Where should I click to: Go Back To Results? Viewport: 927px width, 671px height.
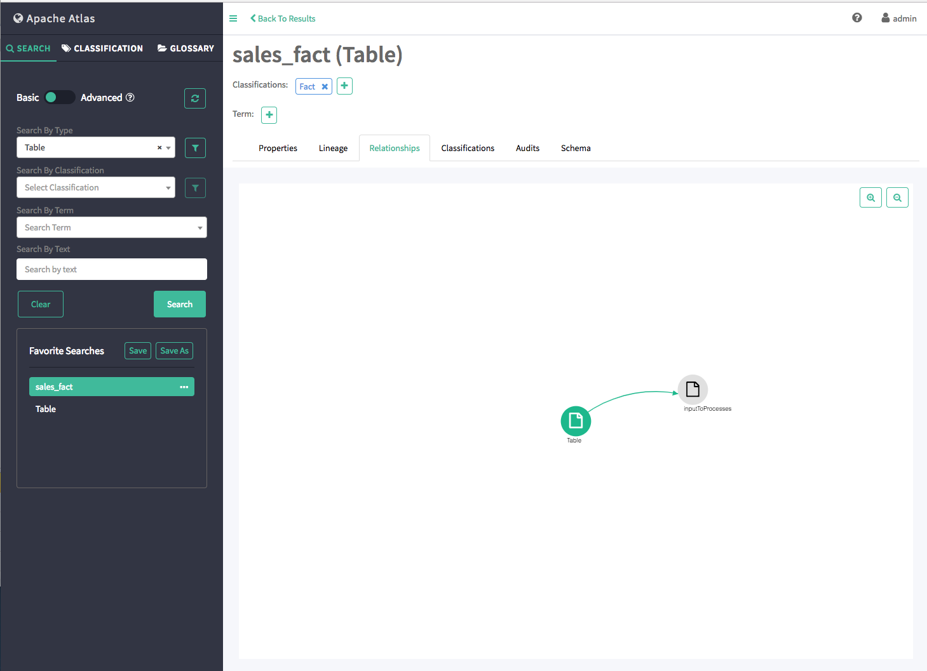click(283, 18)
